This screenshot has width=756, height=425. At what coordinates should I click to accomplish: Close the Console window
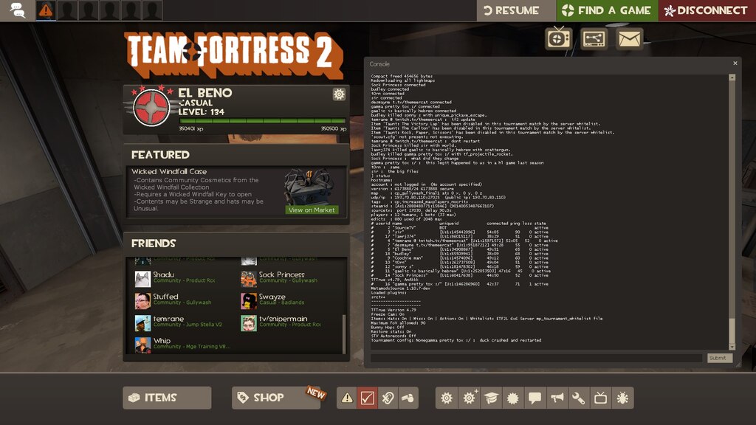pos(735,63)
